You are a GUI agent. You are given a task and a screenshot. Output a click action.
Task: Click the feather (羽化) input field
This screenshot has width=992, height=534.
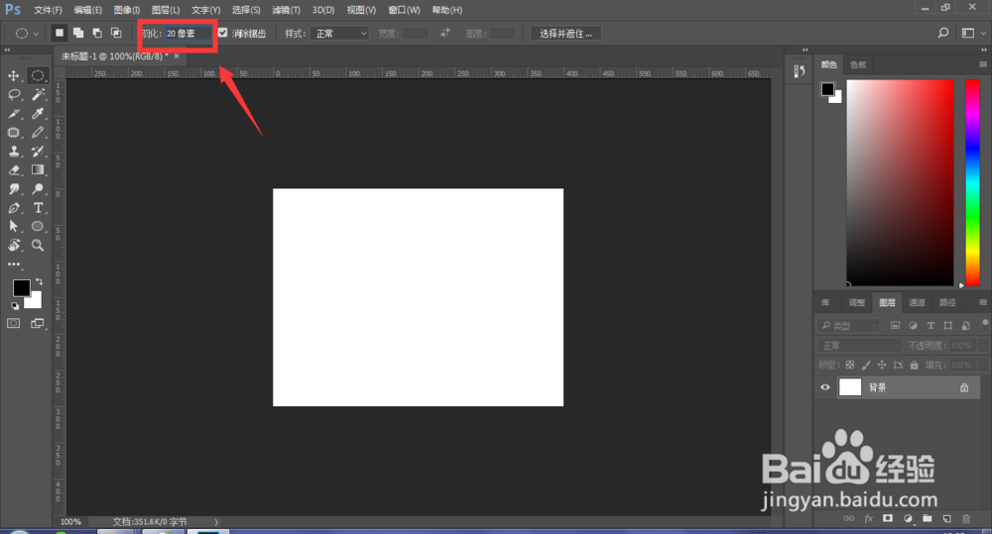pyautogui.click(x=188, y=34)
